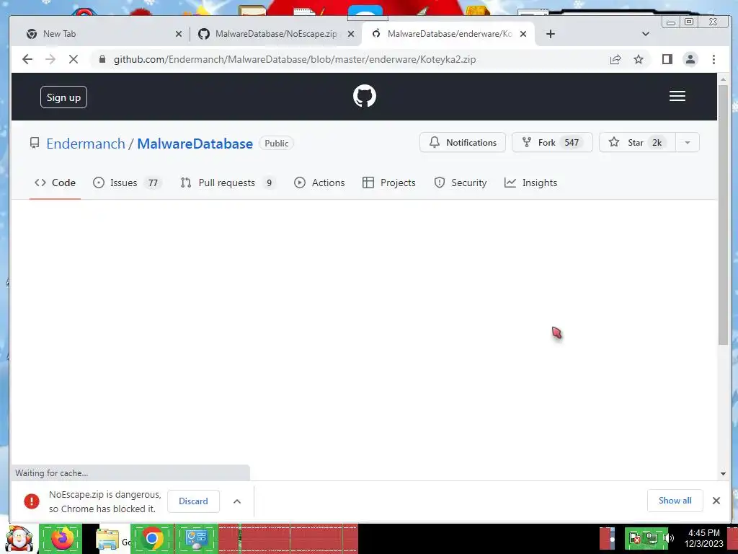738x554 pixels.
Task: Click the Public repository label
Action: coord(276,144)
